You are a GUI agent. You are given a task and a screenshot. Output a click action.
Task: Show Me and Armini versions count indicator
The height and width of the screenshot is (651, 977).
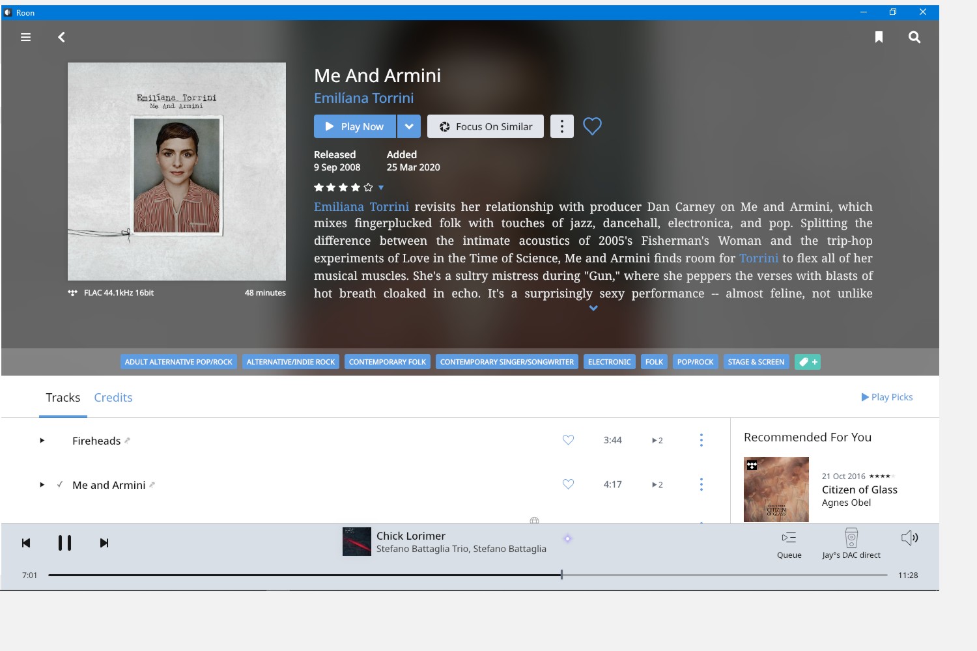click(x=657, y=485)
